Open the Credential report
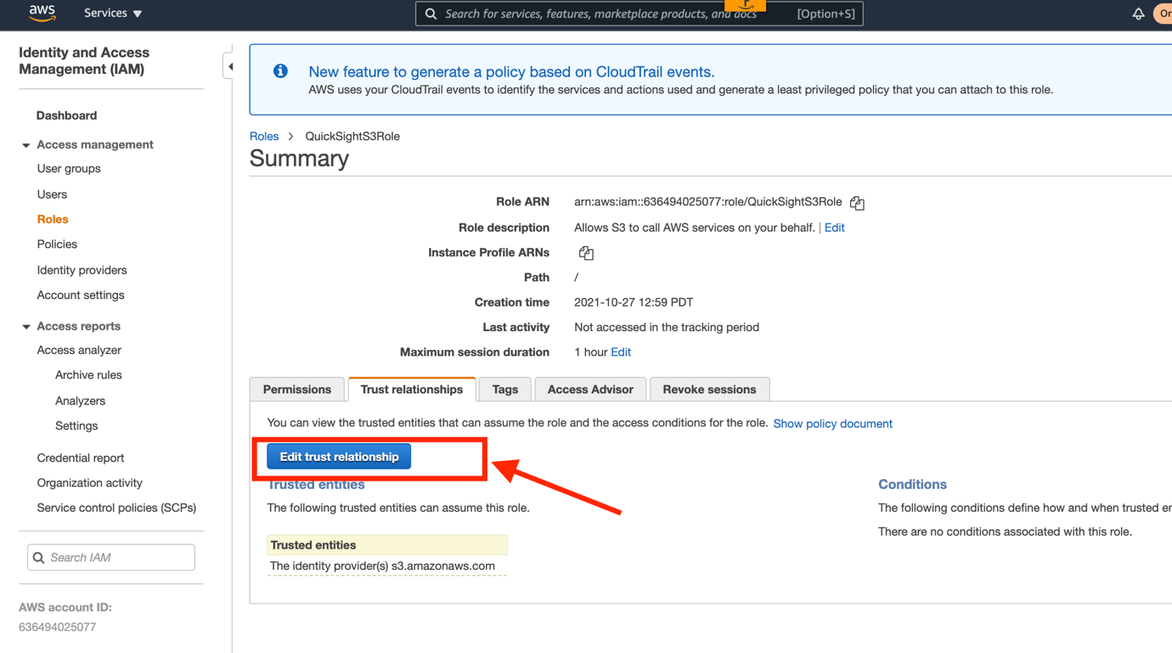The image size is (1172, 653). pos(81,458)
